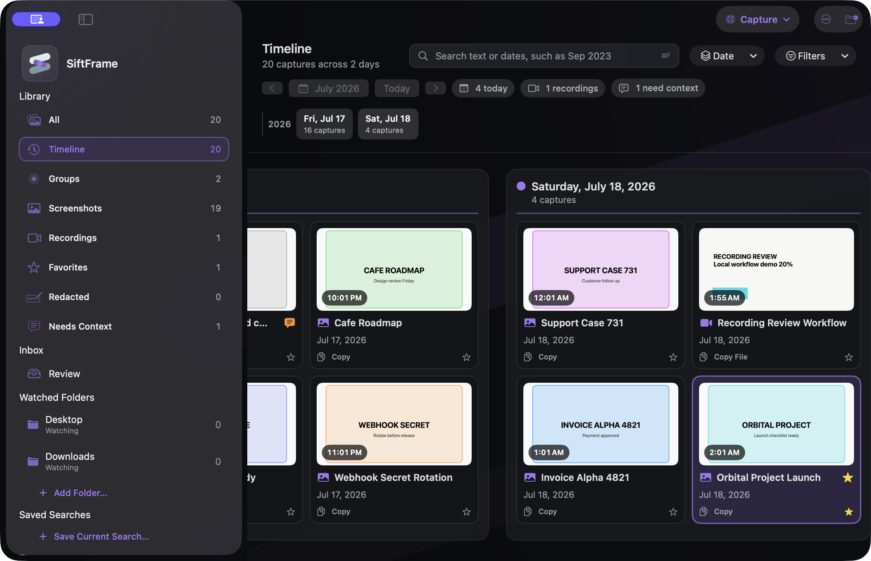Favorite the Cafe Roadmap capture

pyautogui.click(x=467, y=357)
